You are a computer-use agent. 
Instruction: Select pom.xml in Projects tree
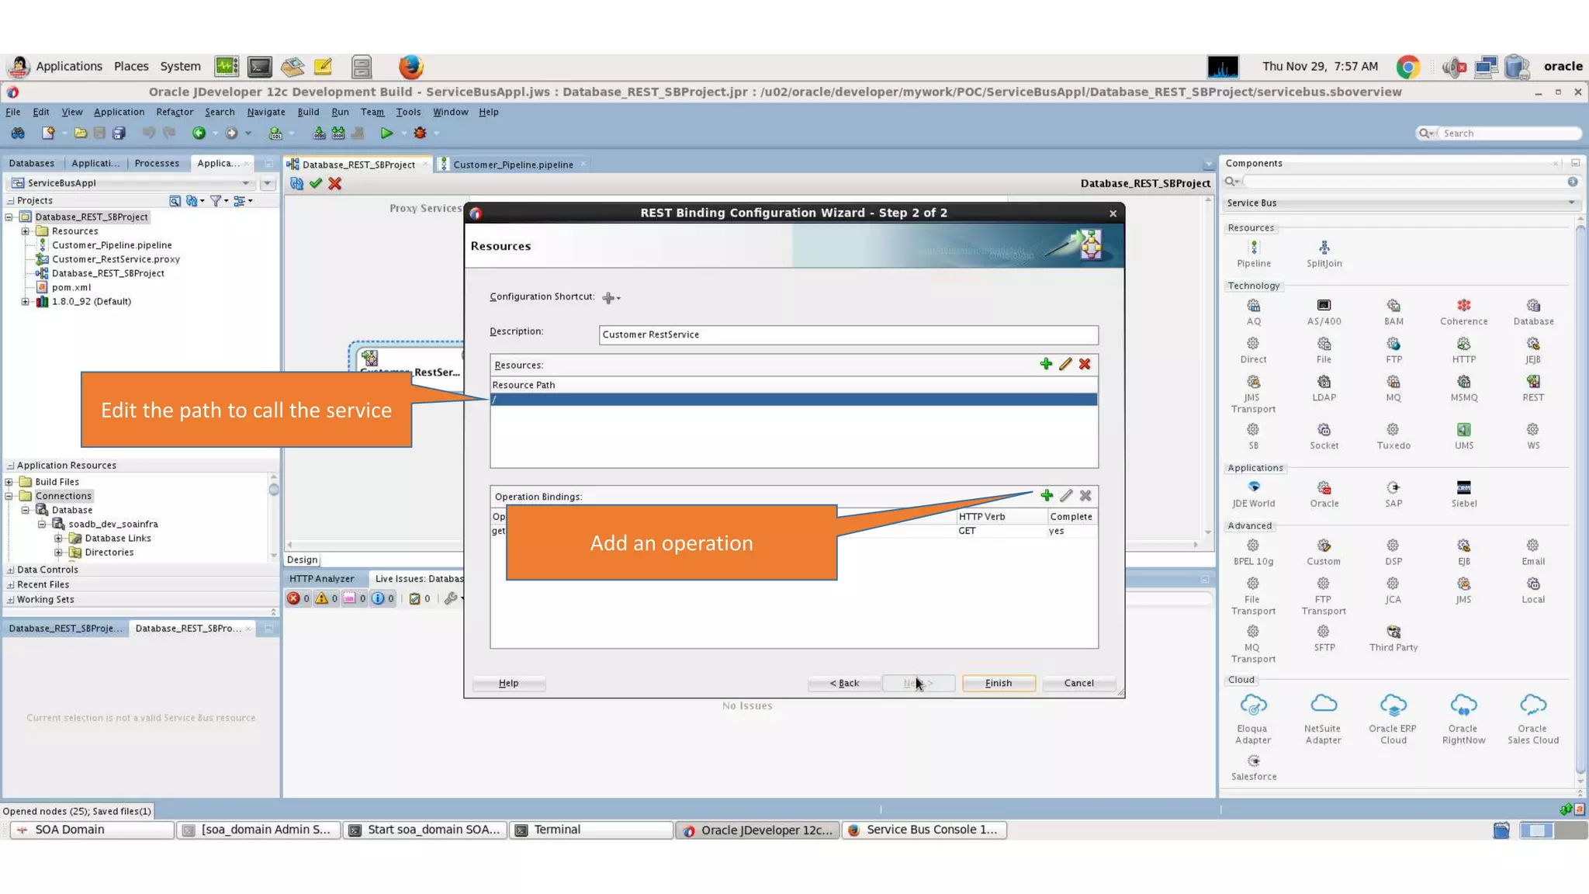tap(71, 287)
